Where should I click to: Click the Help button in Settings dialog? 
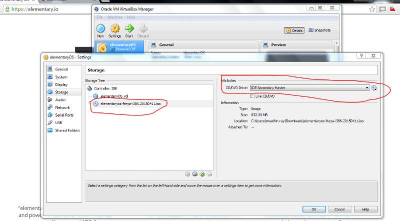(365, 209)
